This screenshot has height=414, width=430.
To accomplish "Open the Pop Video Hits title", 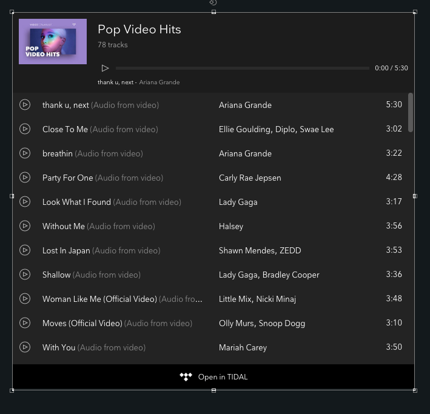I will coord(139,29).
